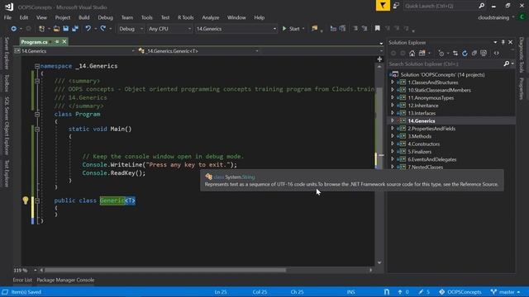
Task: Start debugging with green Start button
Action: 291,29
